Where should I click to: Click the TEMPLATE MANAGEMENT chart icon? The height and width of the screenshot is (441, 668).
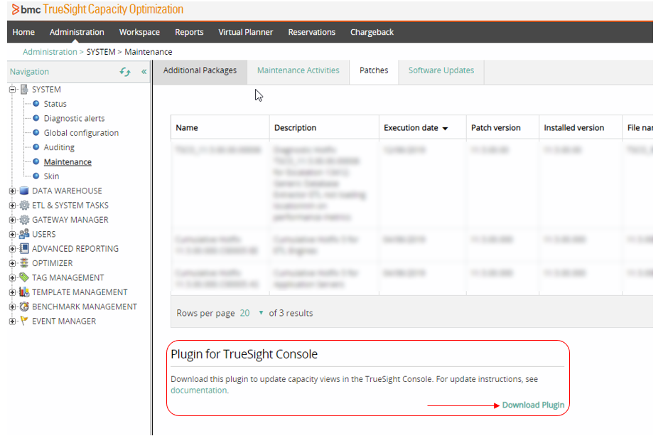point(24,292)
